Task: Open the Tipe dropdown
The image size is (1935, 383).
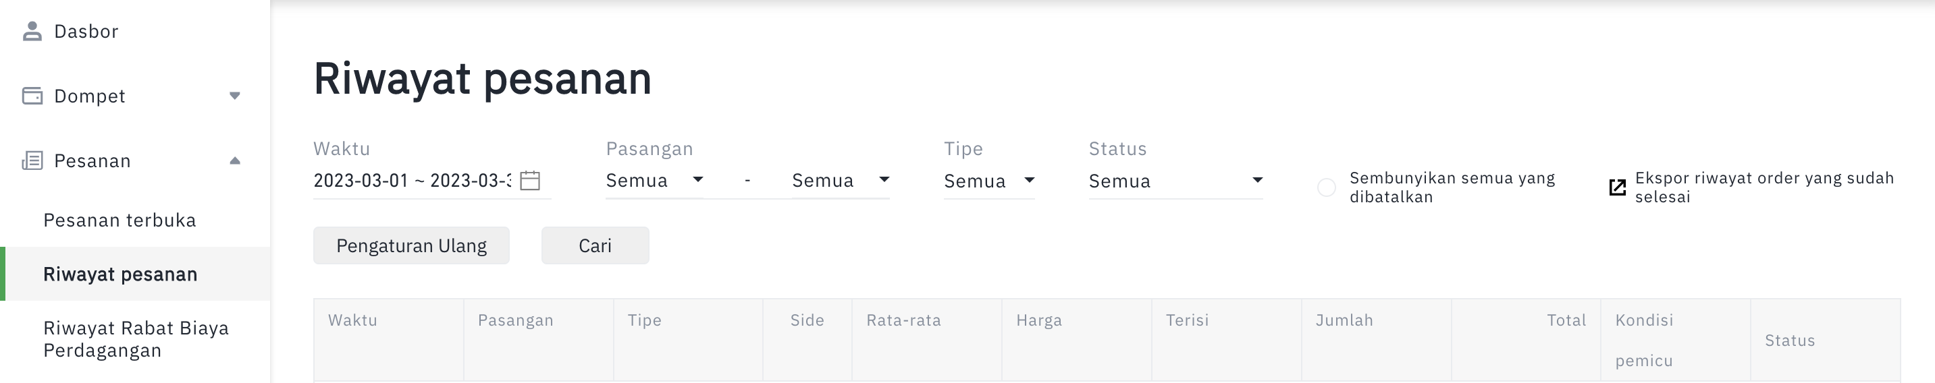Action: point(989,181)
